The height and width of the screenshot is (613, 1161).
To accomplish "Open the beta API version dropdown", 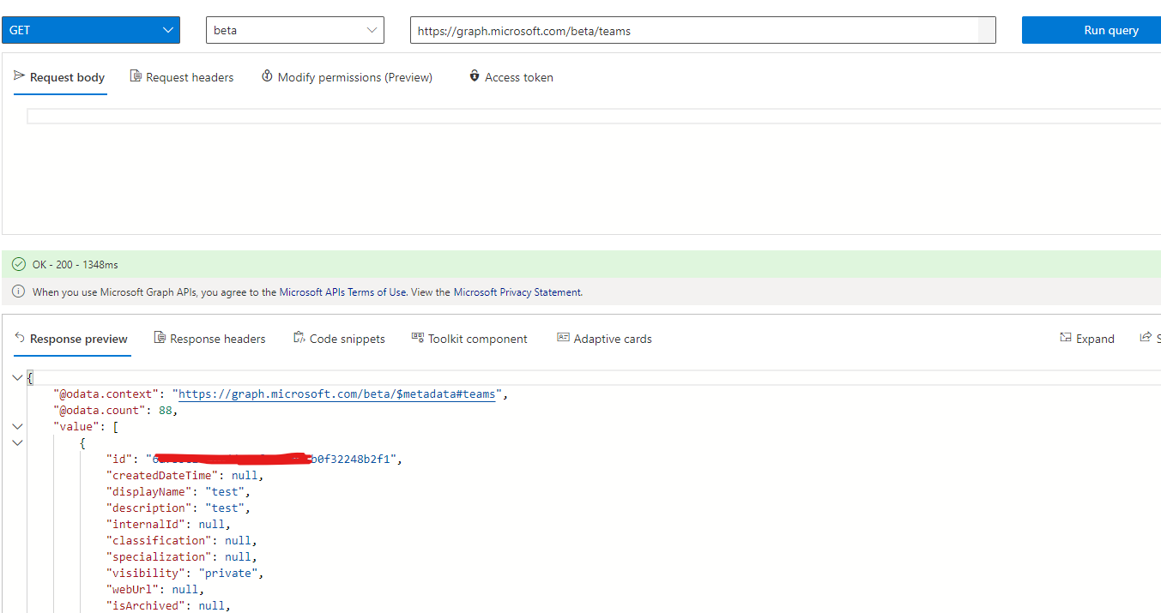I will [x=295, y=30].
